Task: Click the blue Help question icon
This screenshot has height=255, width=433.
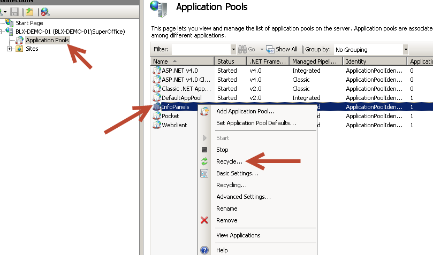Action: click(204, 250)
